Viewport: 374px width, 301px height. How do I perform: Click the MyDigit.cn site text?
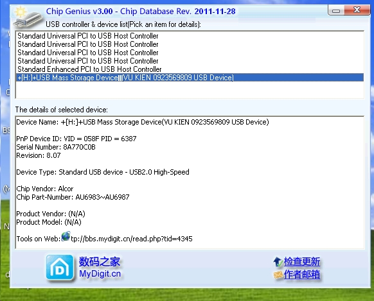coord(100,274)
